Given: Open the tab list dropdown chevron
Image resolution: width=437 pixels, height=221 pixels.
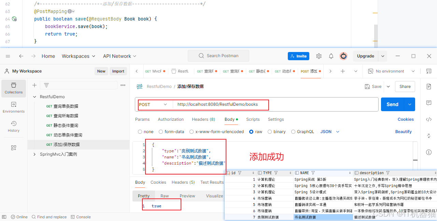Looking at the screenshot, I should click(356, 71).
